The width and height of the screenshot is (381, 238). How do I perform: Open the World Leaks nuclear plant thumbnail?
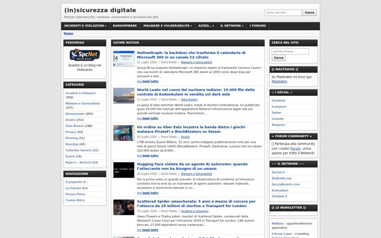coord(124,96)
